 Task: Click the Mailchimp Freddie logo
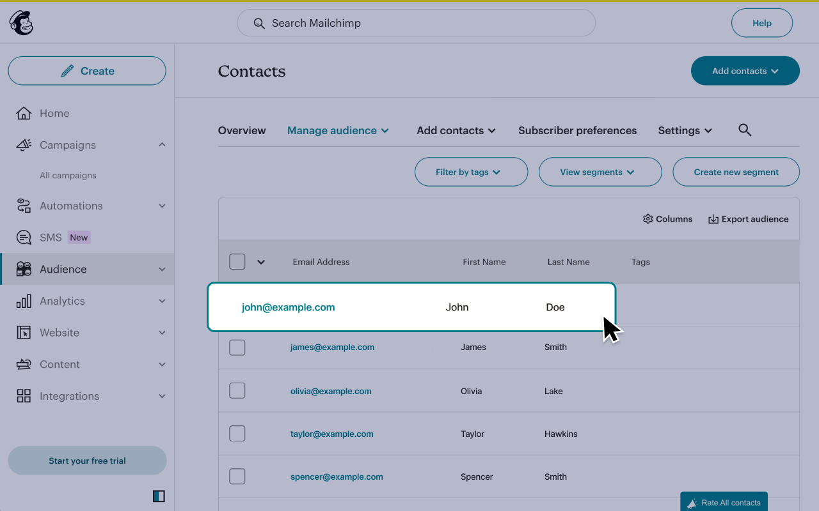click(21, 23)
